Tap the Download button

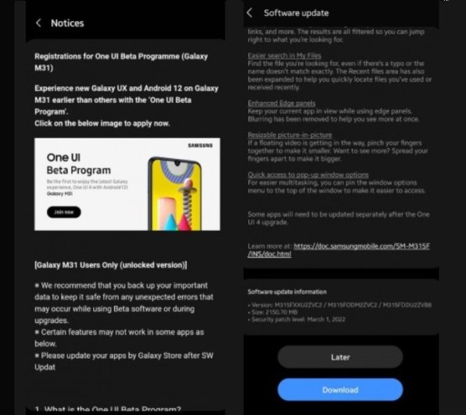[x=340, y=389]
